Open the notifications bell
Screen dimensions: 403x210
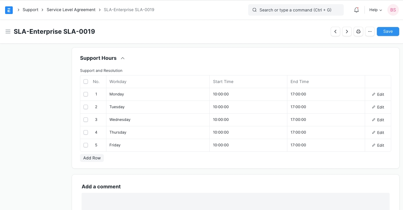click(x=356, y=10)
